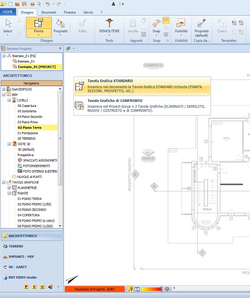
Task: Switch to the Strumenti ribbon tab
Action: tap(49, 12)
